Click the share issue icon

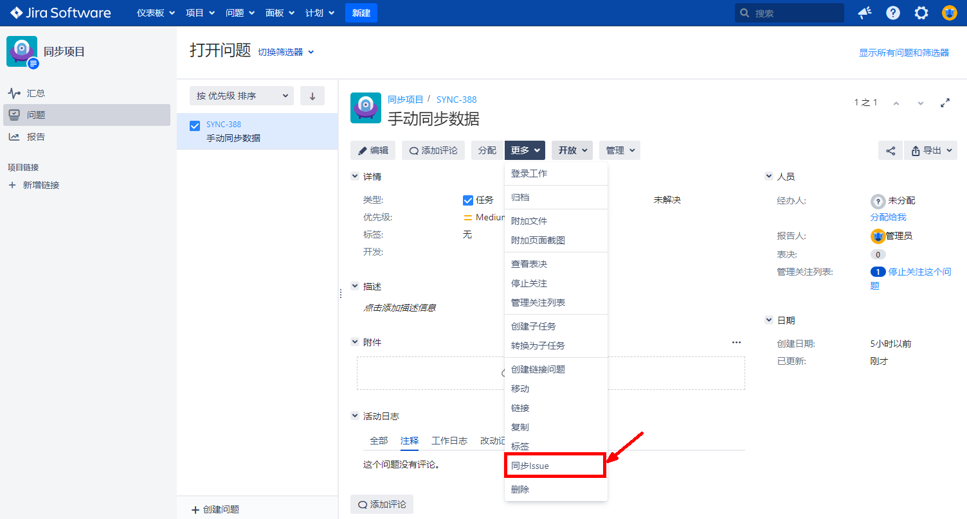click(890, 150)
